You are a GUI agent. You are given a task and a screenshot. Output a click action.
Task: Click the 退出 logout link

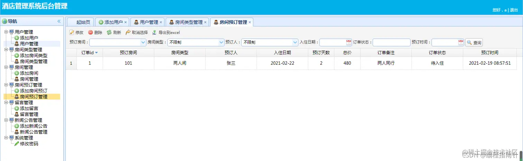[514, 10]
